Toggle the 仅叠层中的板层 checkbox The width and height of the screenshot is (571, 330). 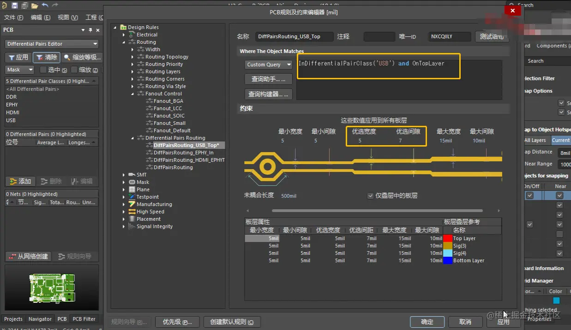[x=370, y=195]
